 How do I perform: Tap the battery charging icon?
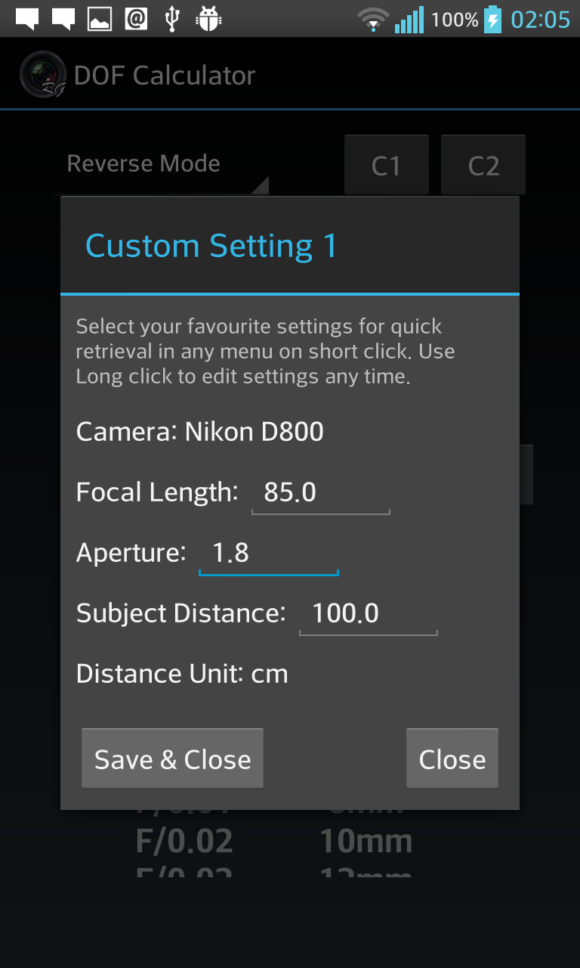[493, 19]
